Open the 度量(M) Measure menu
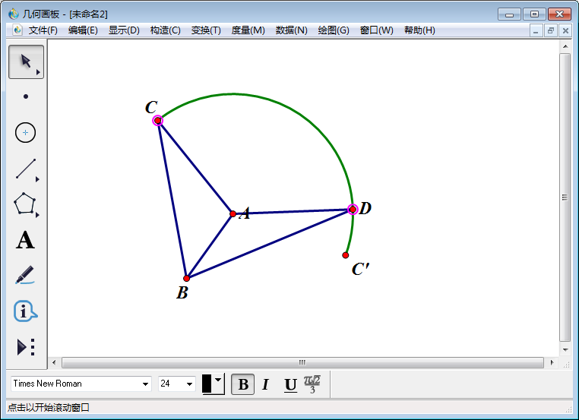 (x=248, y=30)
